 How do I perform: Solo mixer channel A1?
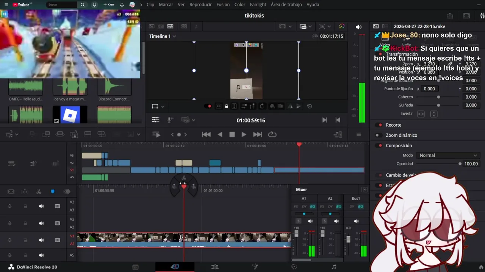298,221
